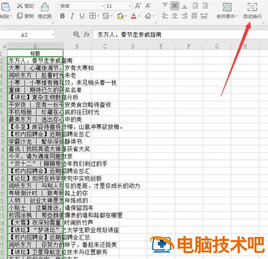The height and width of the screenshot is (259, 268).
Task: Apply the red font color A
Action: (134, 16)
